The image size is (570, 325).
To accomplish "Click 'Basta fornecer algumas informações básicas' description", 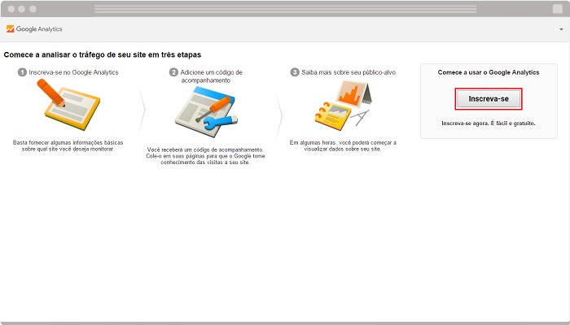I will point(68,145).
